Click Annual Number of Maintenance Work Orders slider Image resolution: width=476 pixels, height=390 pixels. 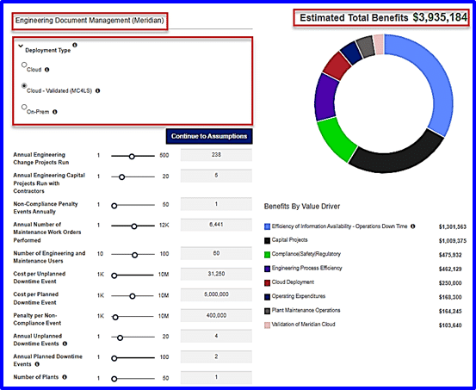click(x=134, y=226)
